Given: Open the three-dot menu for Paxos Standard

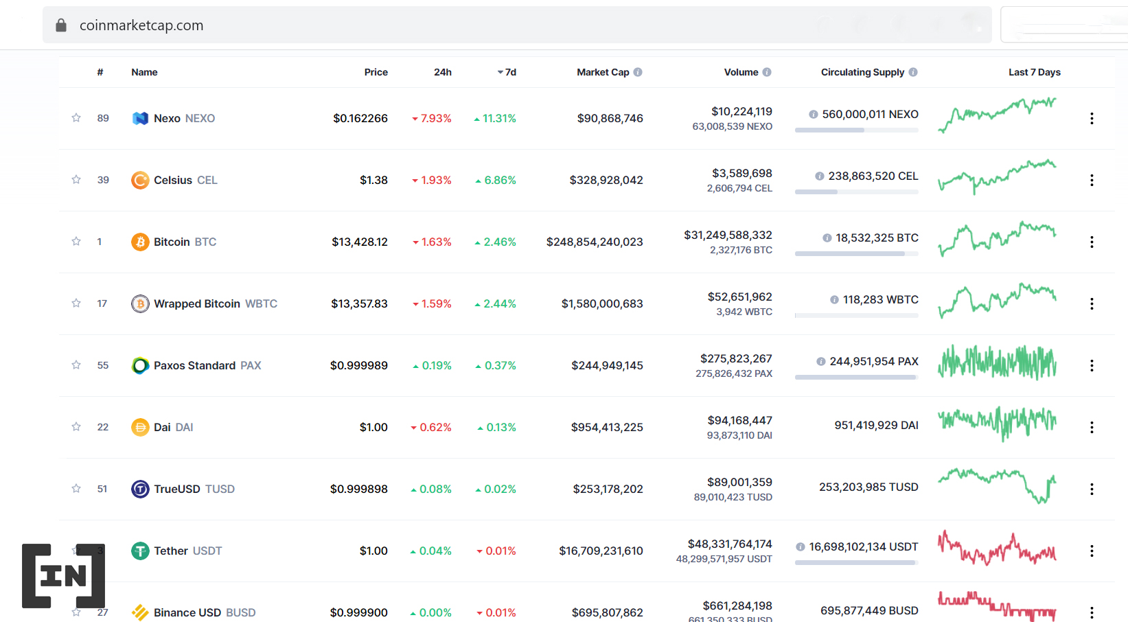Looking at the screenshot, I should click(x=1092, y=365).
